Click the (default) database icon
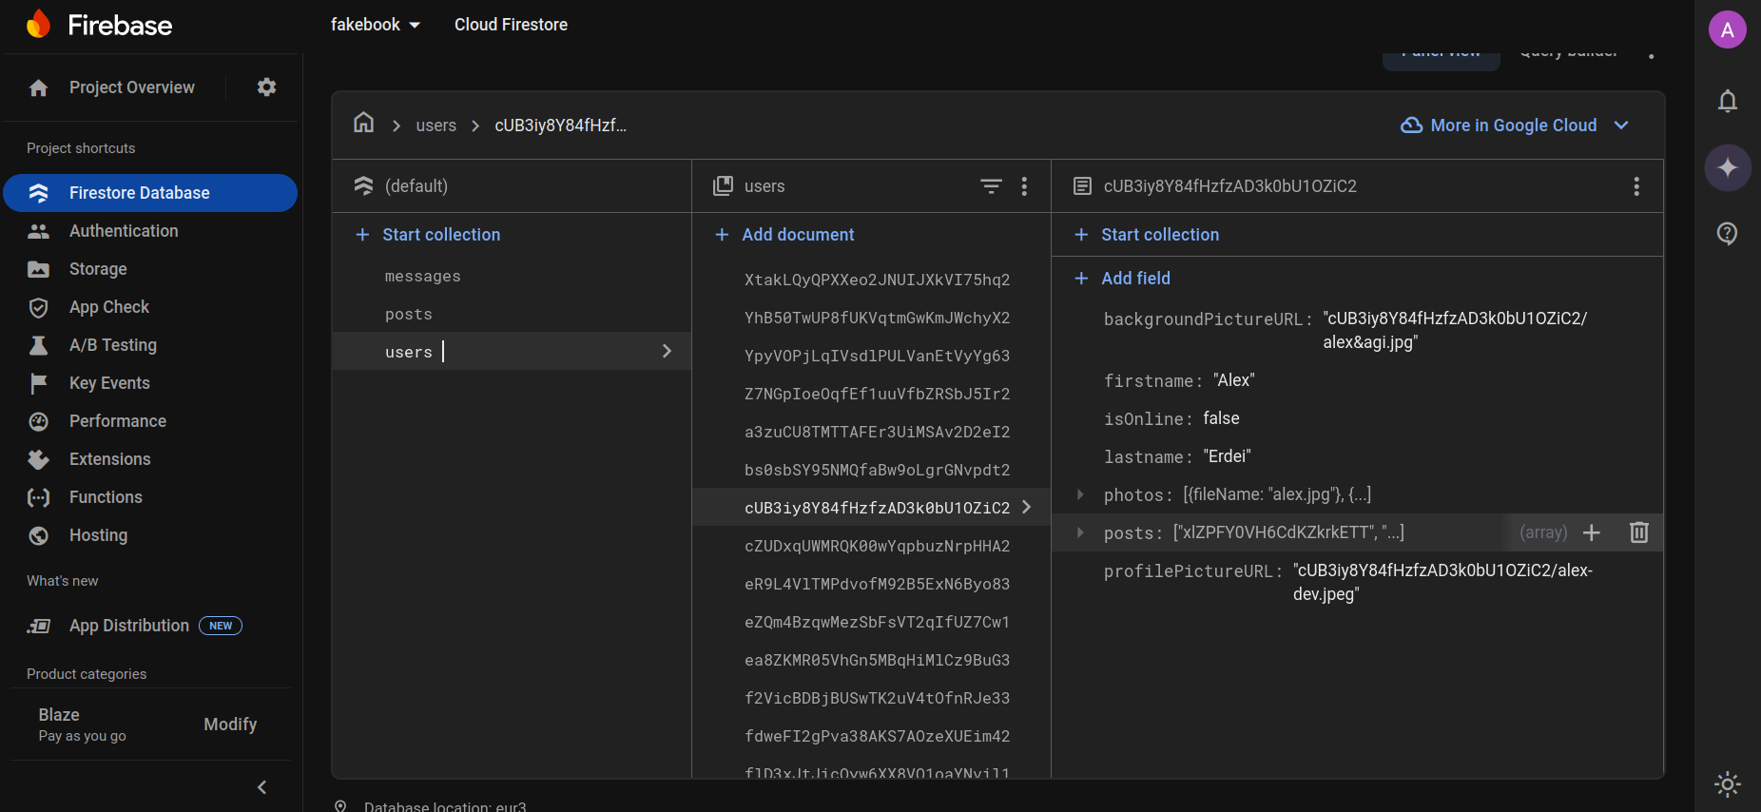 [x=363, y=185]
